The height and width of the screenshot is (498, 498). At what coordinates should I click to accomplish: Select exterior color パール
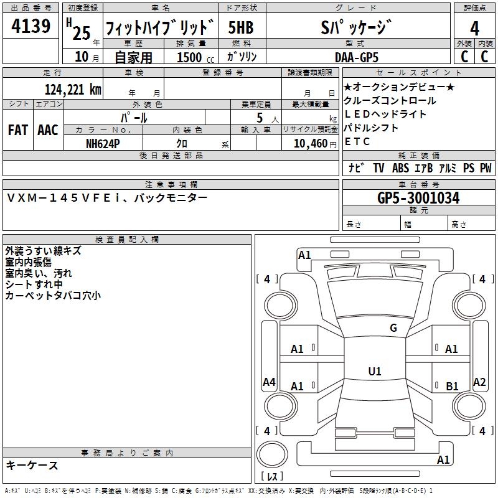(134, 118)
